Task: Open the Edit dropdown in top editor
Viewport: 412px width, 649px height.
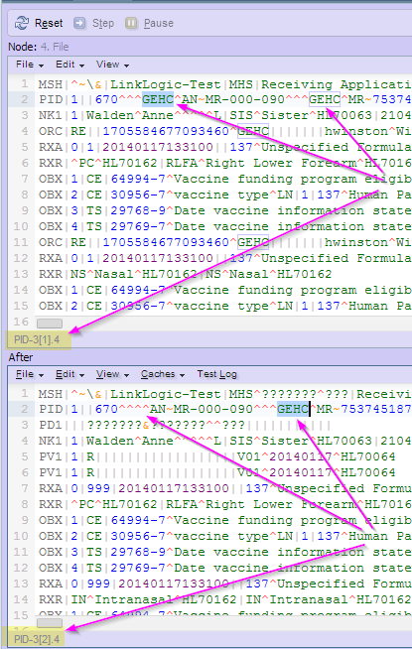Action: tap(69, 65)
